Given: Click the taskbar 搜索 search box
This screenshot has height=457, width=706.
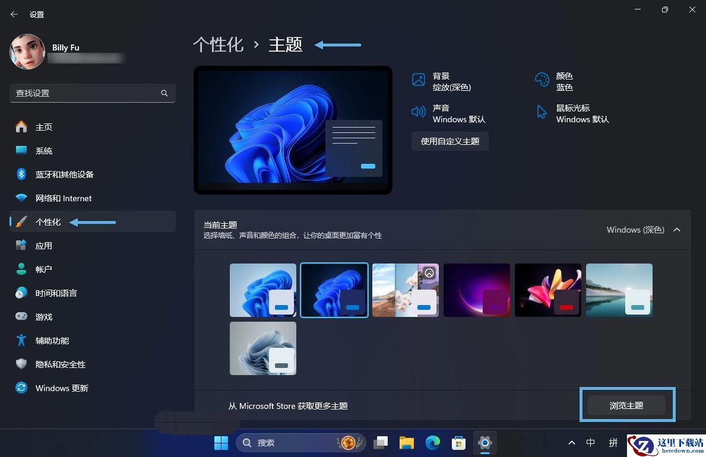Looking at the screenshot, I should point(300,443).
